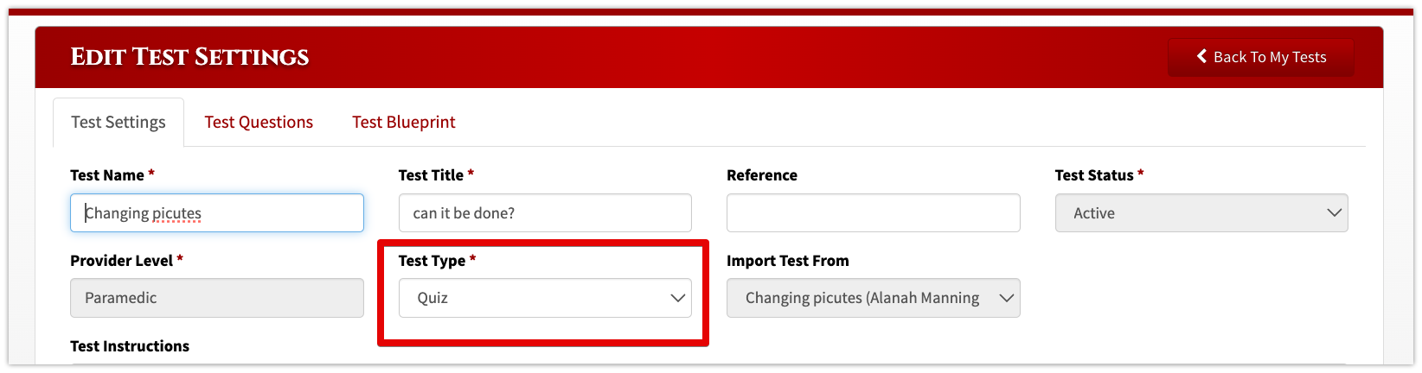Screen dimensions: 1422x373
Task: Click the Test Instructions label
Action: (130, 346)
